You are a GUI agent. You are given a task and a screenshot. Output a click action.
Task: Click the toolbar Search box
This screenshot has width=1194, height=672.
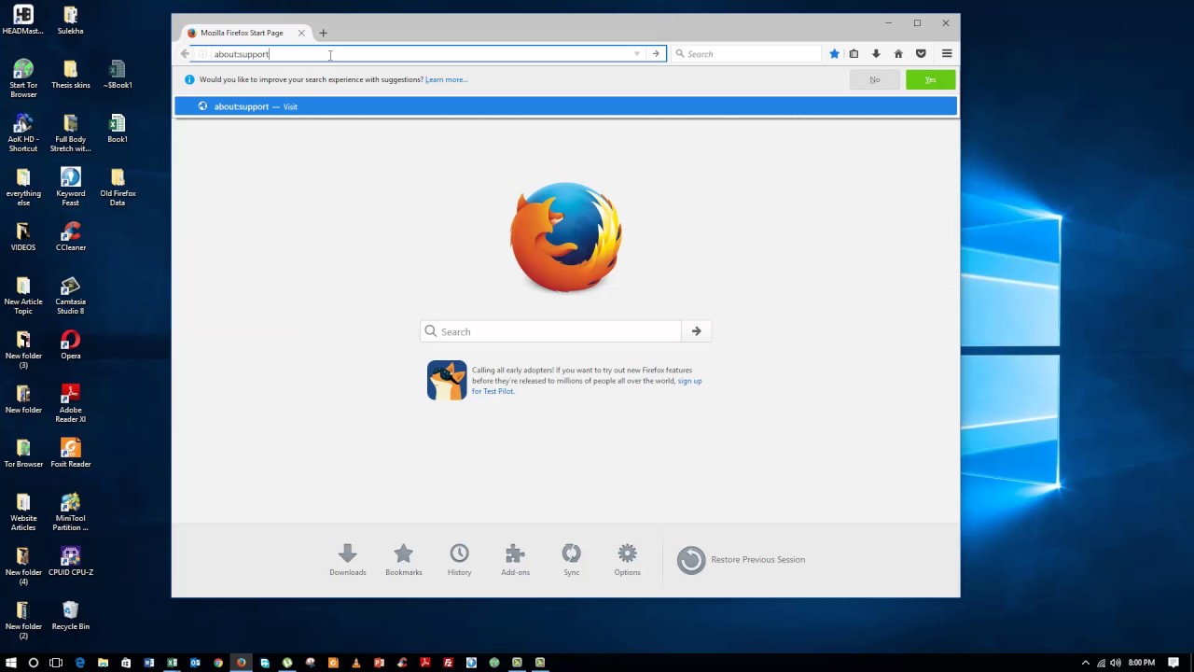(x=746, y=54)
